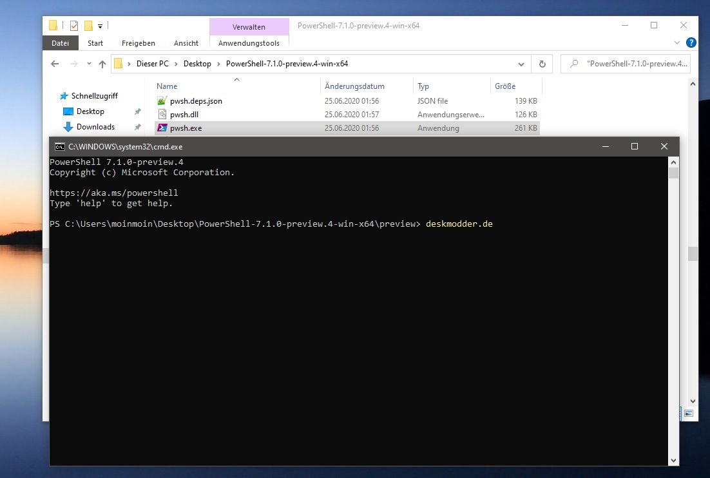Switch to the Ansicht ribbon tab

pyautogui.click(x=186, y=43)
